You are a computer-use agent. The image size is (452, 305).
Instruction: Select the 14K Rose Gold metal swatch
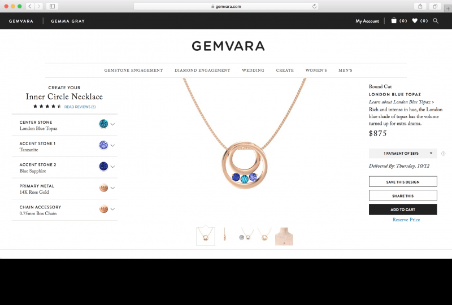(x=103, y=188)
